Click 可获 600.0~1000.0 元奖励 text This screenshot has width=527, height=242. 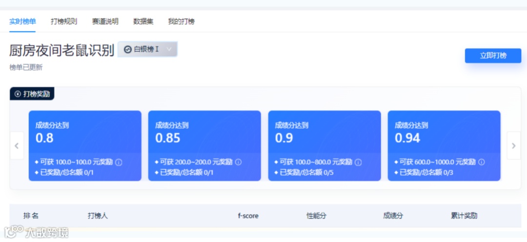[x=437, y=162]
